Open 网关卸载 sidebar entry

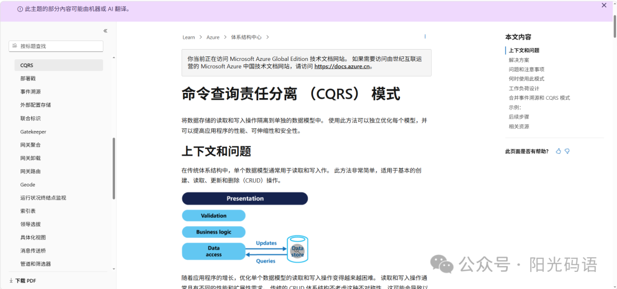[x=31, y=158]
